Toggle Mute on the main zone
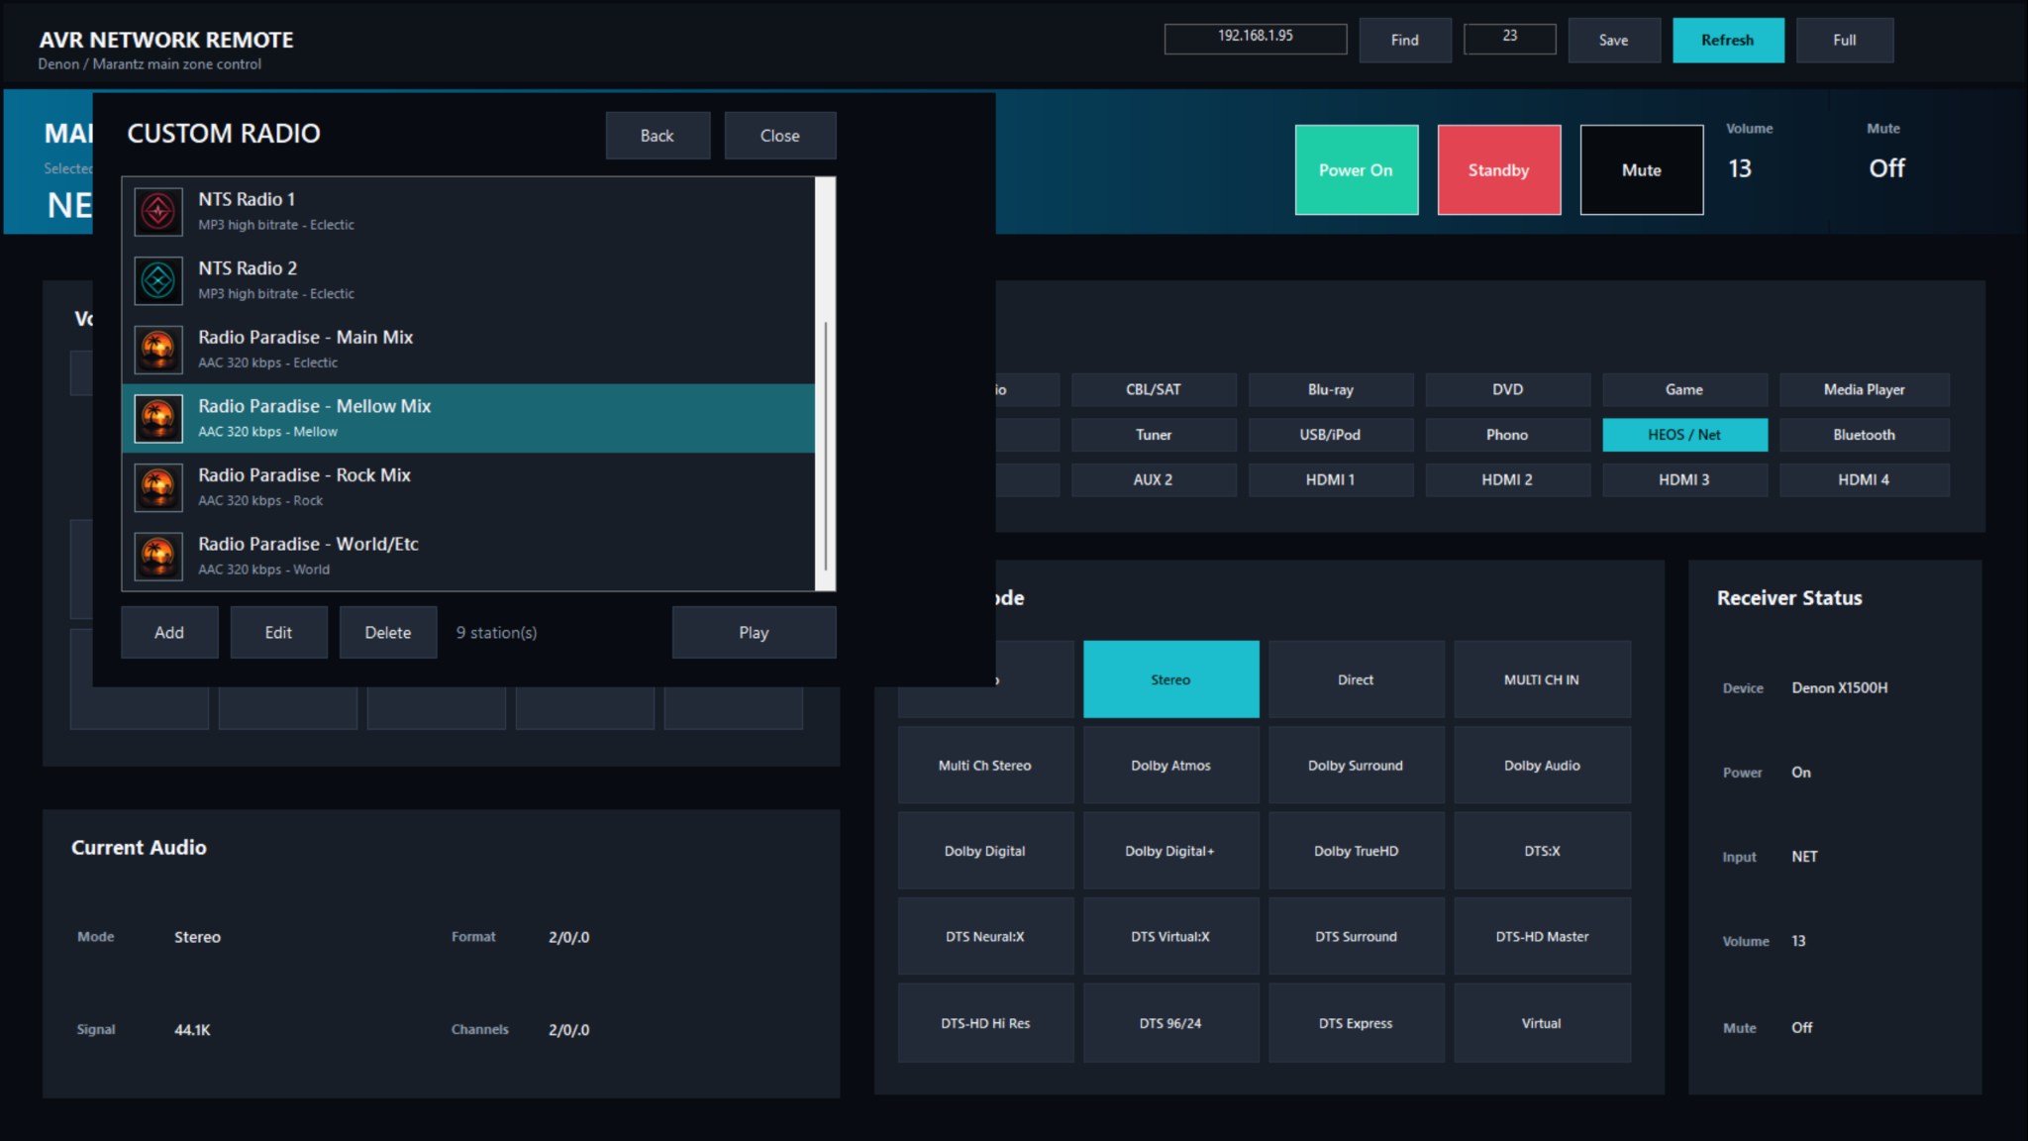The height and width of the screenshot is (1141, 2028). pos(1642,169)
